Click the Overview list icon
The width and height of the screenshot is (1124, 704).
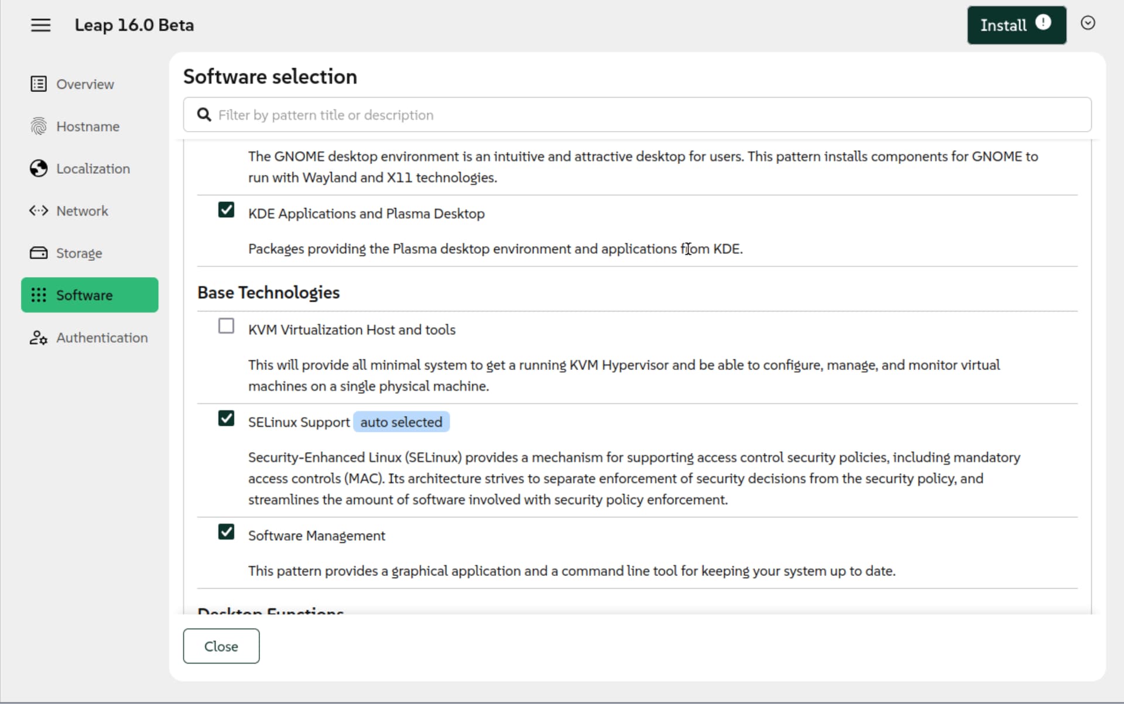pos(39,84)
